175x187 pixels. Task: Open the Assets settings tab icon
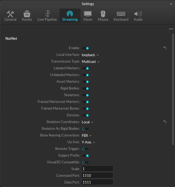[x=27, y=14]
